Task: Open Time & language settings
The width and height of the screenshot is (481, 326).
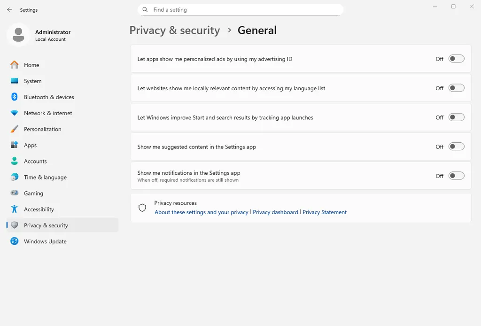Action: coord(14,177)
